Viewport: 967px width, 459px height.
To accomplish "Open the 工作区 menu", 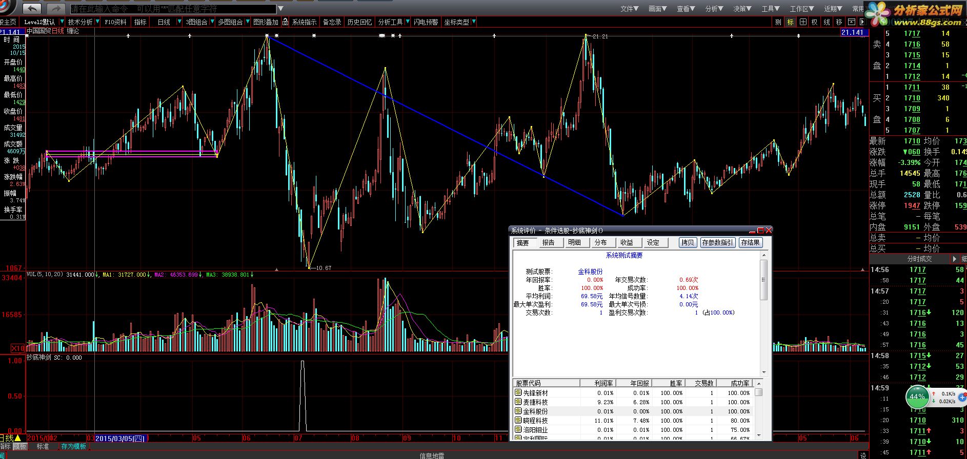I will tap(801, 9).
